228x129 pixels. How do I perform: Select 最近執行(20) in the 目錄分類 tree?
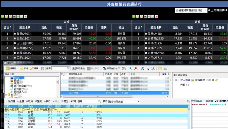pos(21,89)
